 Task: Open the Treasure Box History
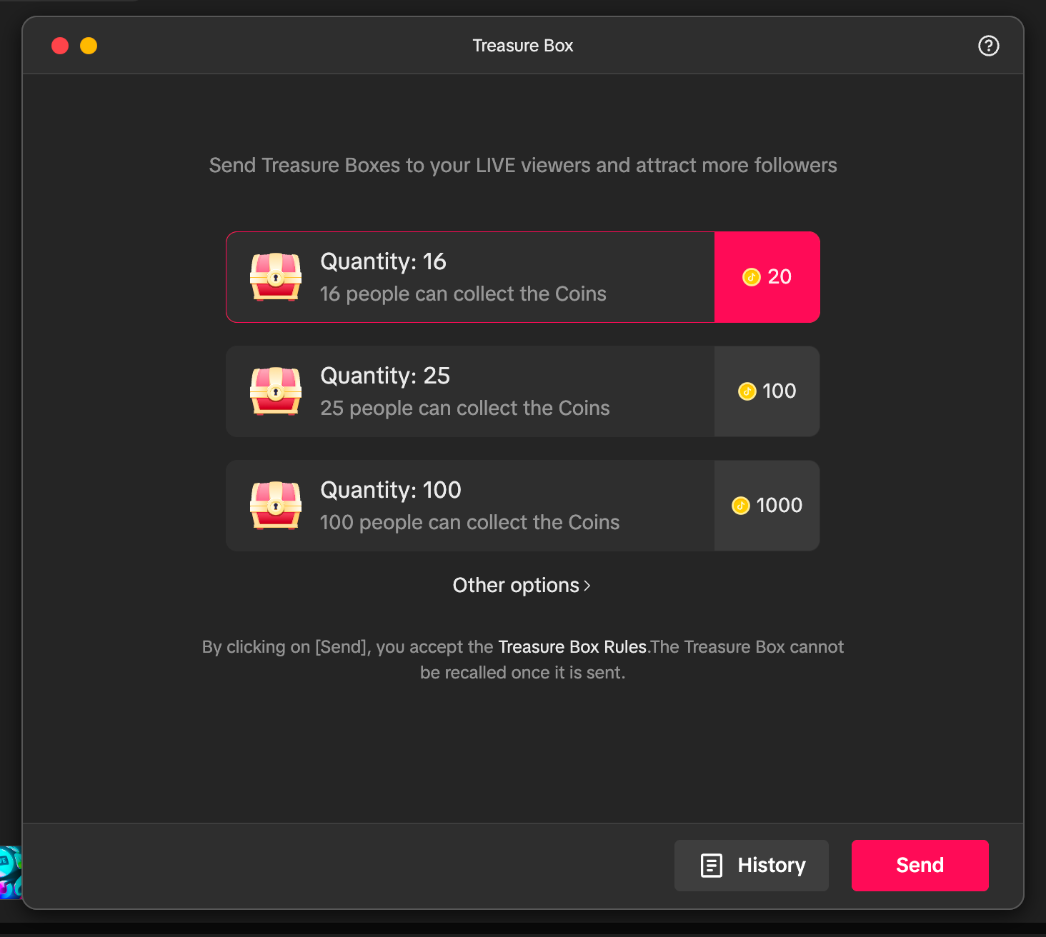[x=751, y=865]
